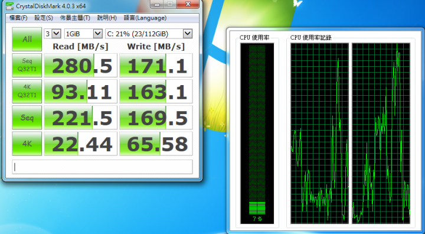Open the 說明(H) menu
Viewport: 425px width, 234px height.
pos(107,18)
